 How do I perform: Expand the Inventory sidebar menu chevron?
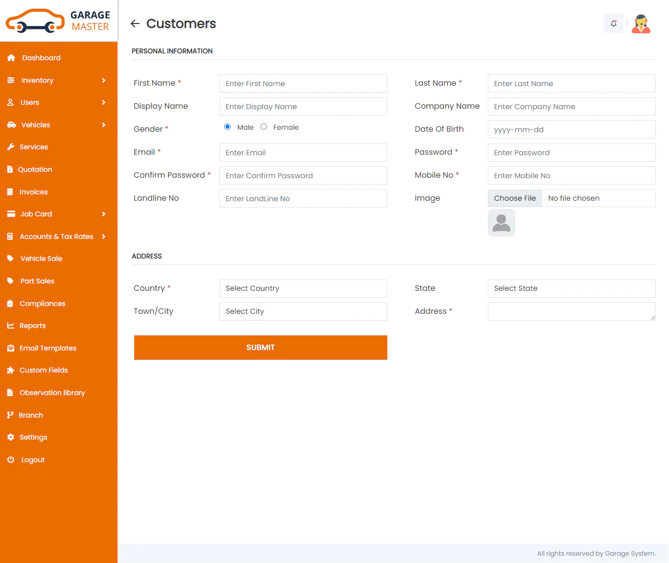click(x=103, y=80)
